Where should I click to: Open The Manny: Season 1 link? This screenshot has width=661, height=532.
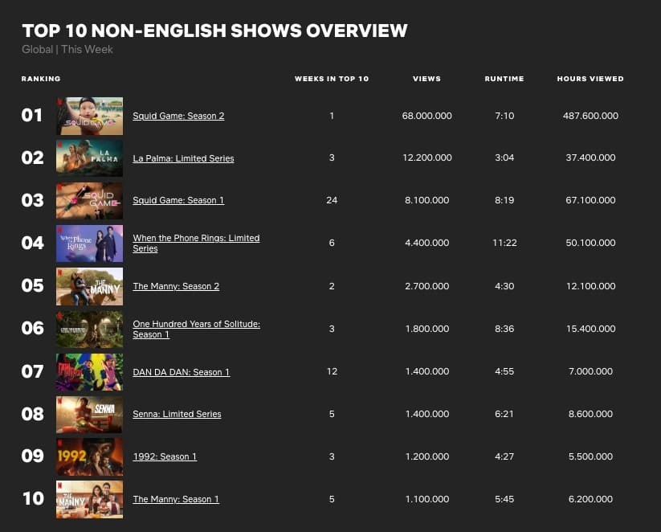176,500
